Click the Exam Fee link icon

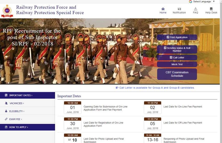point(6,119)
